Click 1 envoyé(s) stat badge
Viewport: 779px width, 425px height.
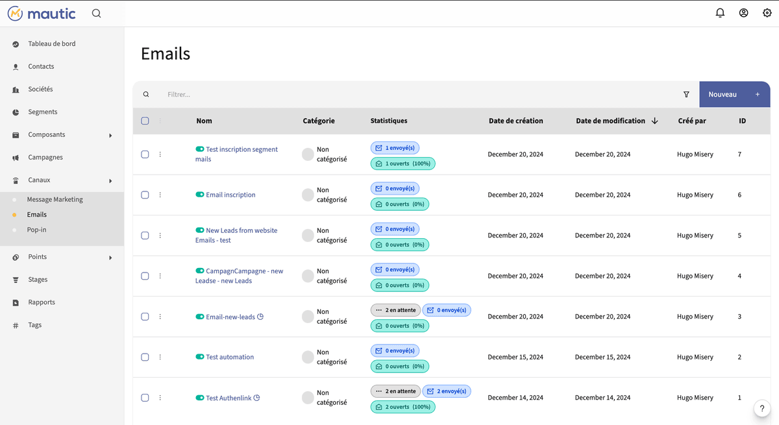[x=395, y=148]
